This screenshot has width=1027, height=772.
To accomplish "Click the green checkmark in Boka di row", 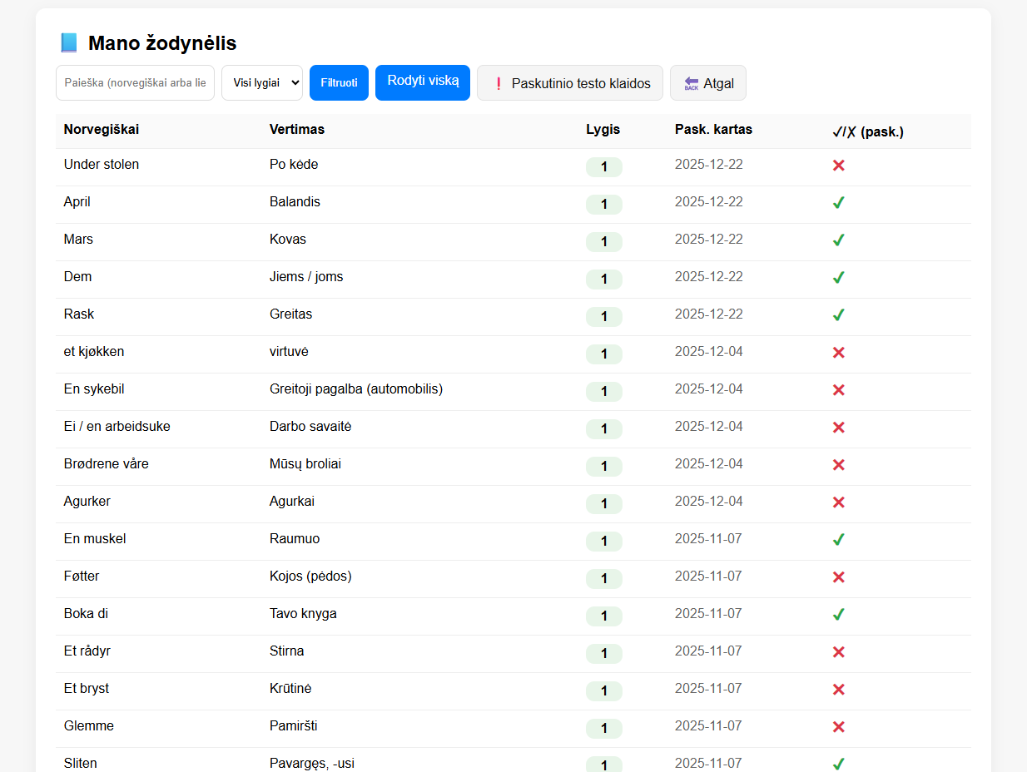I will coord(838,615).
